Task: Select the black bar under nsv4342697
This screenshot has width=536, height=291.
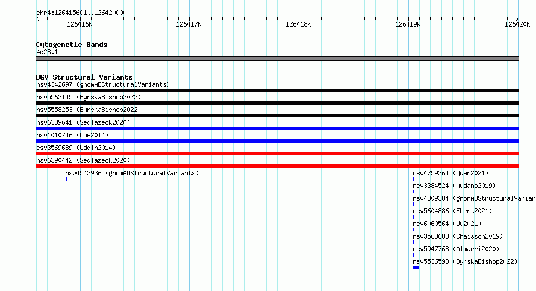Action: click(x=277, y=90)
